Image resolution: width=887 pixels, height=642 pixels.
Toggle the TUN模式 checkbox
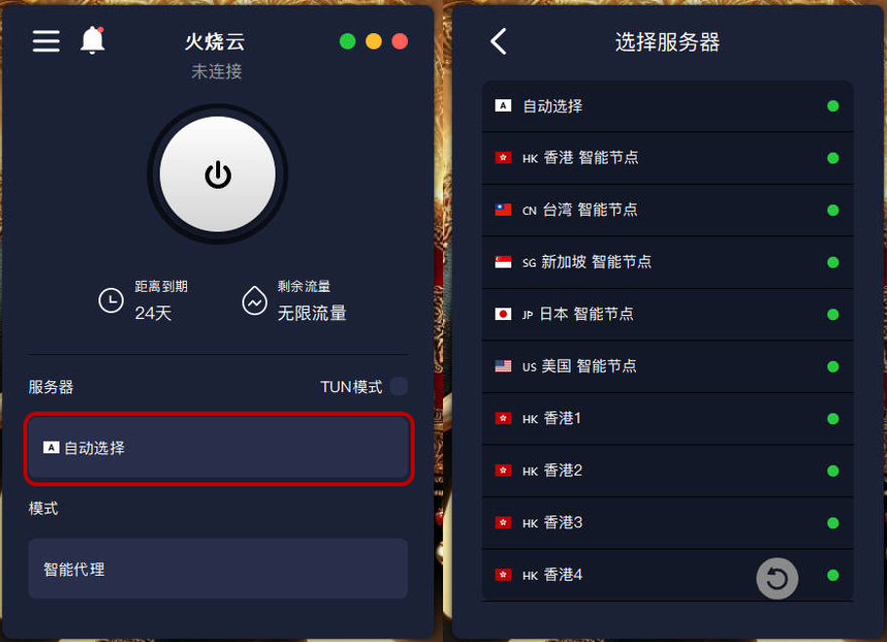[x=399, y=386]
